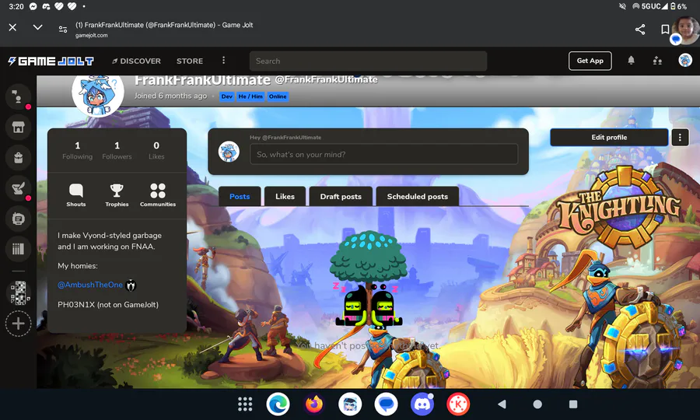View the Likes count
The height and width of the screenshot is (420, 700).
(x=156, y=150)
